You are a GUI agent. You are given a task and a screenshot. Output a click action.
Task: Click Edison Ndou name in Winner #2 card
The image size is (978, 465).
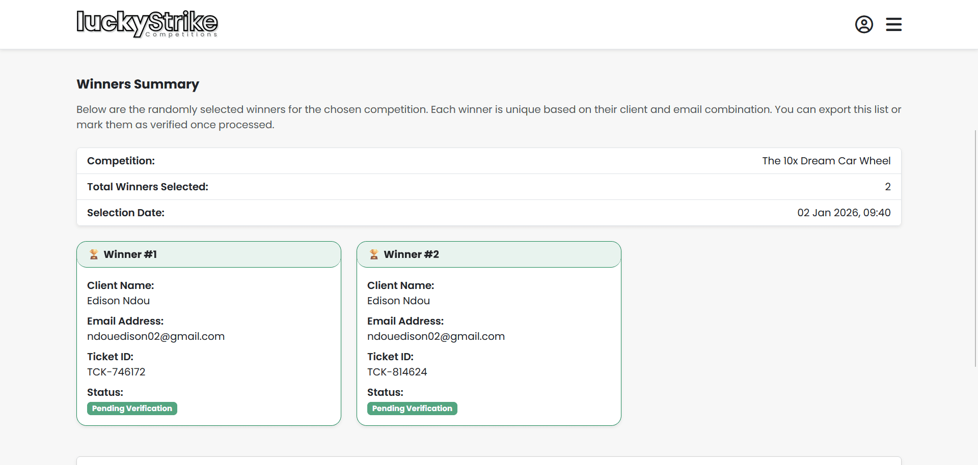click(x=398, y=301)
